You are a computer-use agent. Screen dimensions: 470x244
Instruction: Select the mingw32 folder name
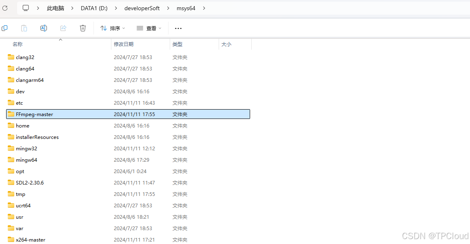click(x=27, y=149)
